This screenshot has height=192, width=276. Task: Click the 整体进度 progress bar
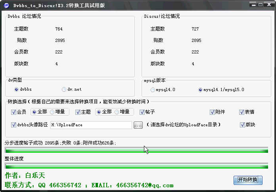[x=136, y=166]
